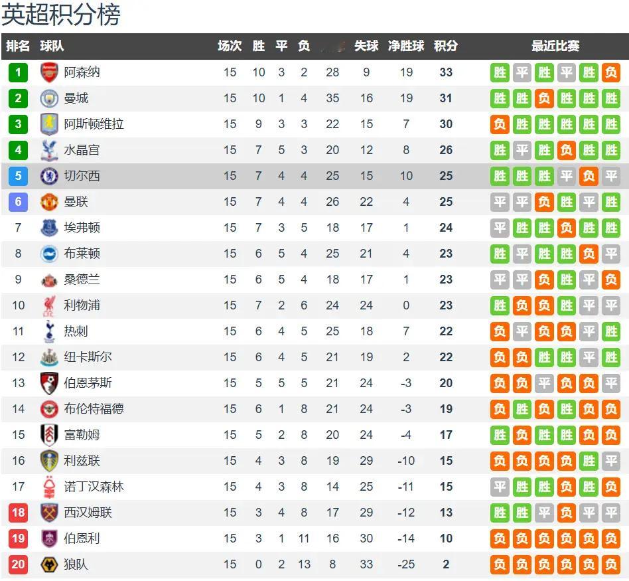Screen dimensions: 629x581
Task: Sort table by 净胜球 column header
Action: coord(406,46)
